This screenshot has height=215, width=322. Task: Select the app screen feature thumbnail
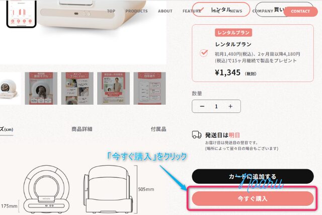tap(149, 89)
